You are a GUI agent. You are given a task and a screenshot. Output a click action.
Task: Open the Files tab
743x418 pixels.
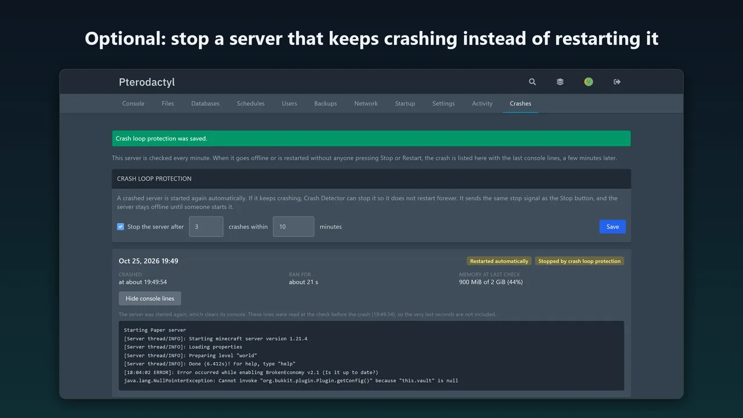pyautogui.click(x=168, y=103)
